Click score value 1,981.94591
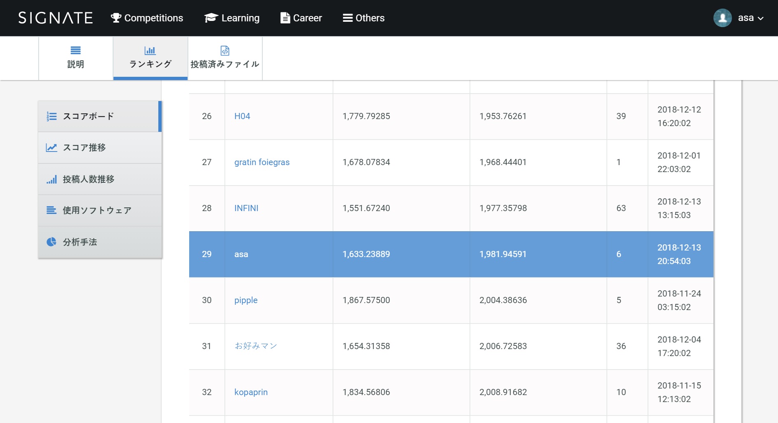Screen dimensions: 778x423 tap(503, 254)
